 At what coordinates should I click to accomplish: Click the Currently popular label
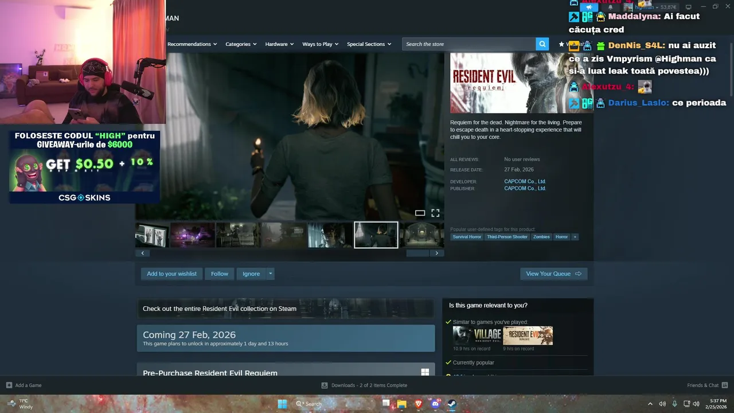(473, 363)
